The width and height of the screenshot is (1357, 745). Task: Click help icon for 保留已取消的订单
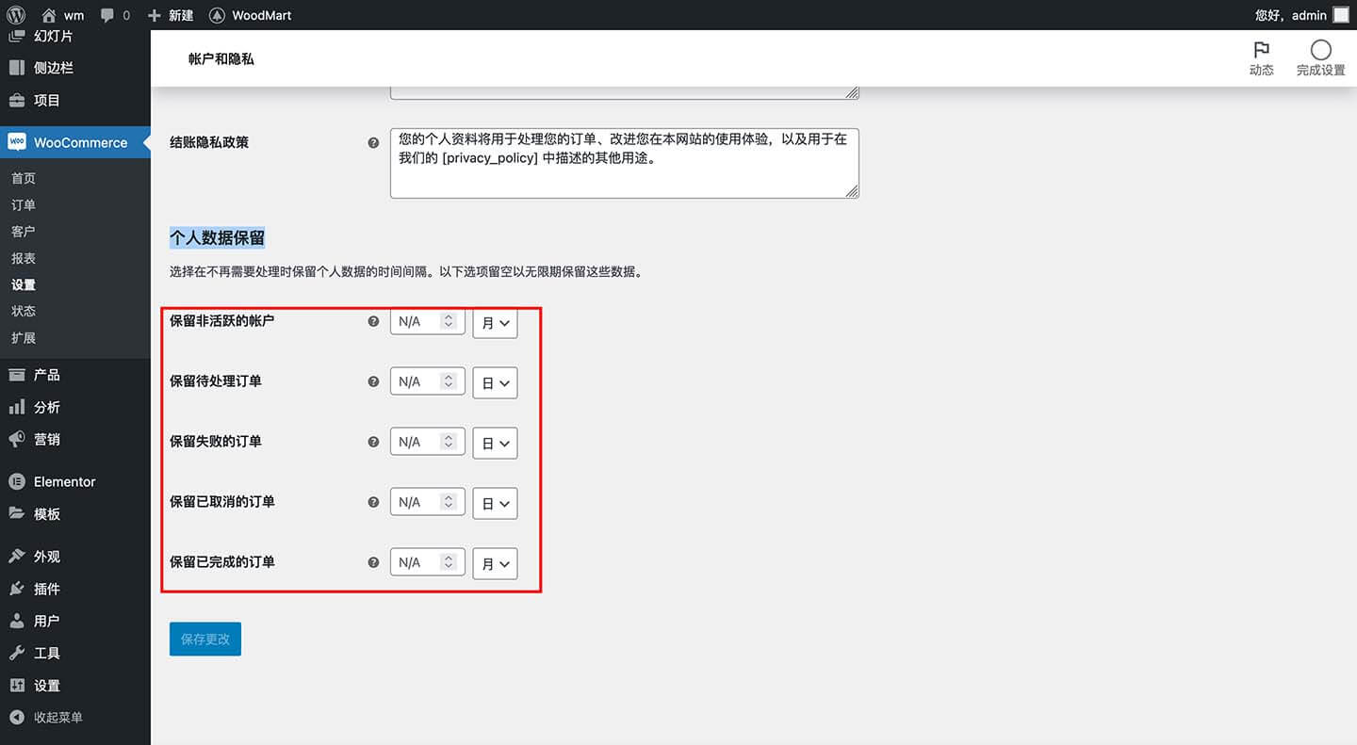(373, 502)
